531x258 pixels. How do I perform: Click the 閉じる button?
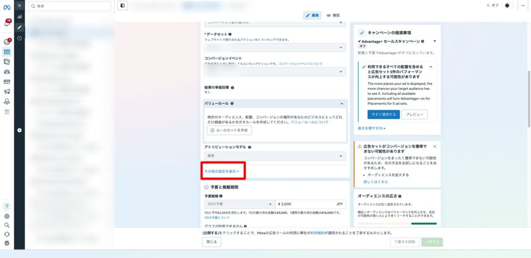[212, 242]
